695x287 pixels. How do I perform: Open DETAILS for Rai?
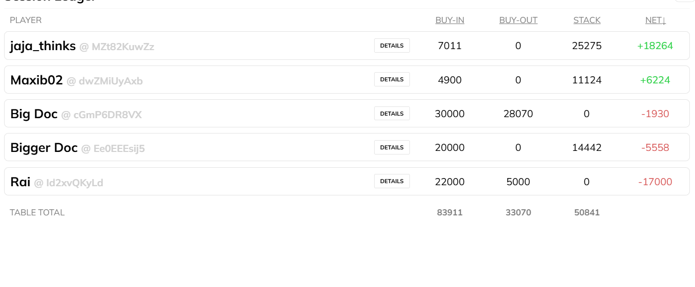click(x=392, y=181)
